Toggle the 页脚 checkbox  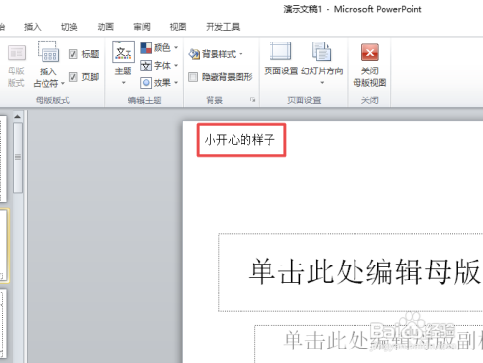coord(73,77)
